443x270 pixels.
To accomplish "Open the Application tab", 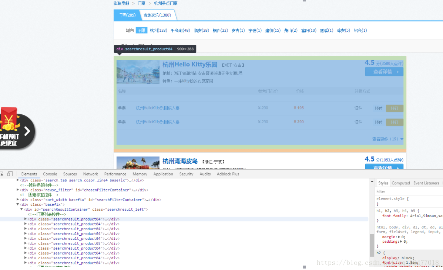I will [163, 174].
